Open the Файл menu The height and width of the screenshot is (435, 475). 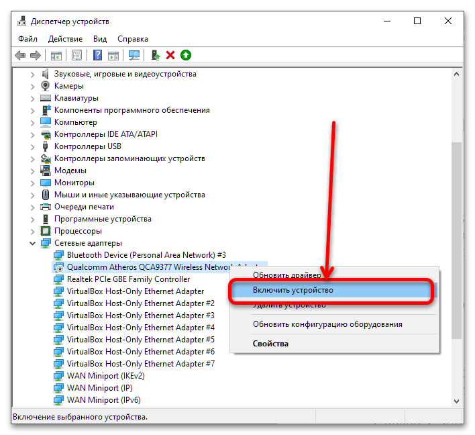pyautogui.click(x=28, y=39)
